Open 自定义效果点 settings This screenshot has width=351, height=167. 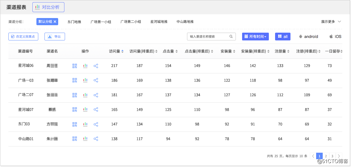tap(23, 36)
